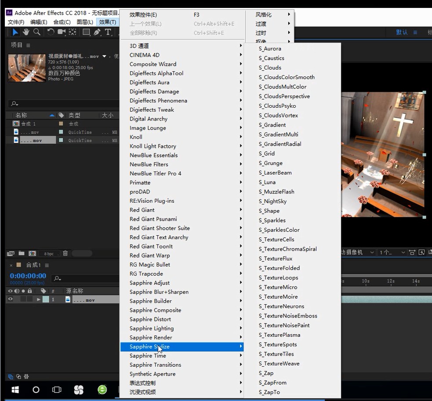Expand the RG Trapcode submenu

[182, 273]
